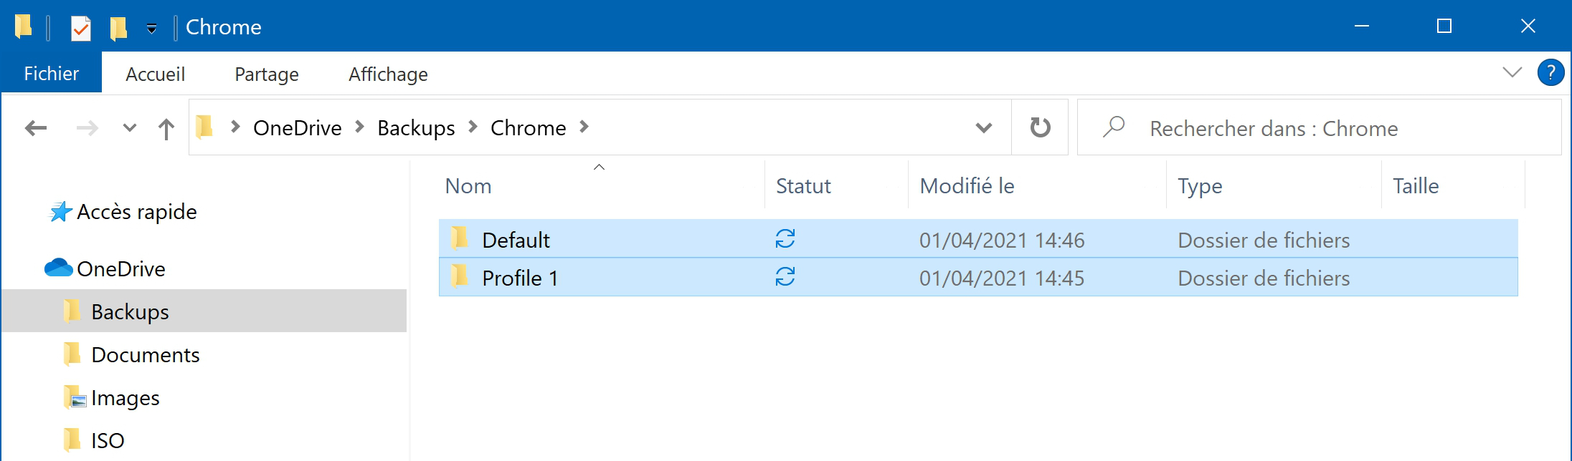Image resolution: width=1572 pixels, height=461 pixels.
Task: Click the sync status icon for Profile 1
Action: click(785, 276)
